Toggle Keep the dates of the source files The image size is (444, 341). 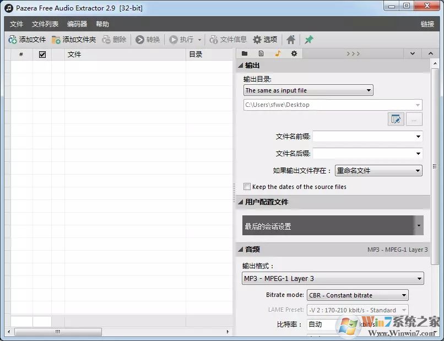point(247,187)
